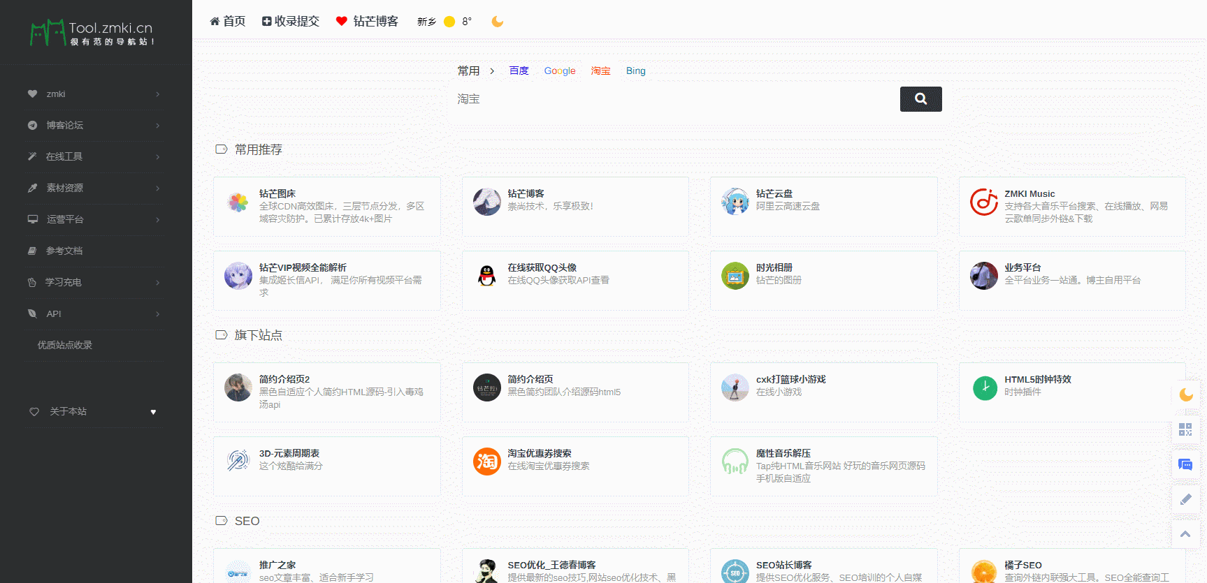
Task: Expand the 在线工具 sidebar section
Action: (x=94, y=156)
